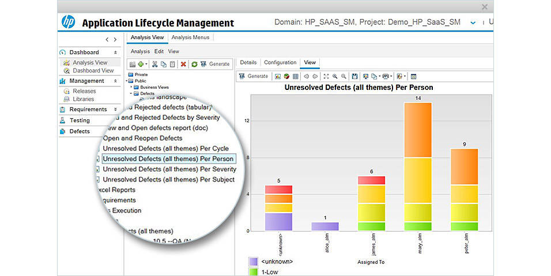This screenshot has height=276, width=551.
Task: Click the graph appearance icon after the save icon
Action: [366, 76]
